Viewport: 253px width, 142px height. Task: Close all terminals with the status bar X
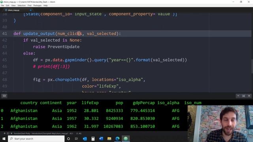click(x=11, y=133)
